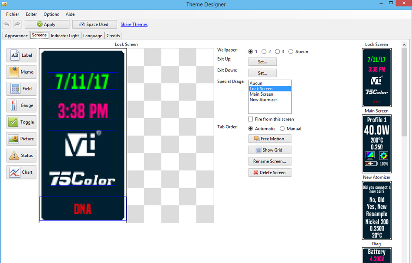This screenshot has height=263, width=412.
Task: Open the Share Themes link
Action: pos(134,24)
